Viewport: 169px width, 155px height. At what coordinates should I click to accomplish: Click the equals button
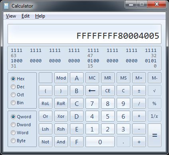(x=155, y=135)
